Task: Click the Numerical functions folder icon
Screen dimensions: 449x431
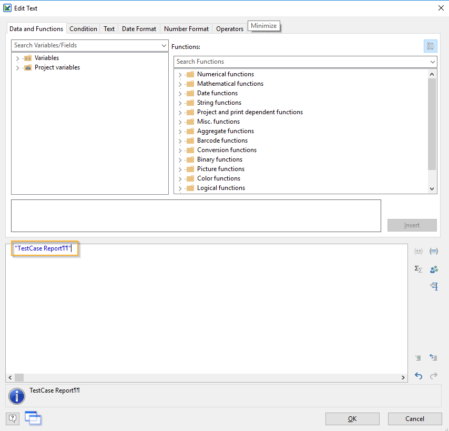Action: [190, 75]
